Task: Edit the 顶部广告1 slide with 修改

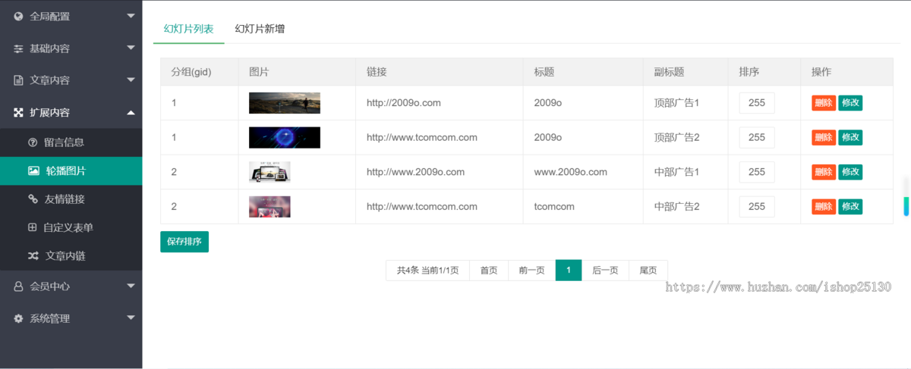Action: [850, 103]
